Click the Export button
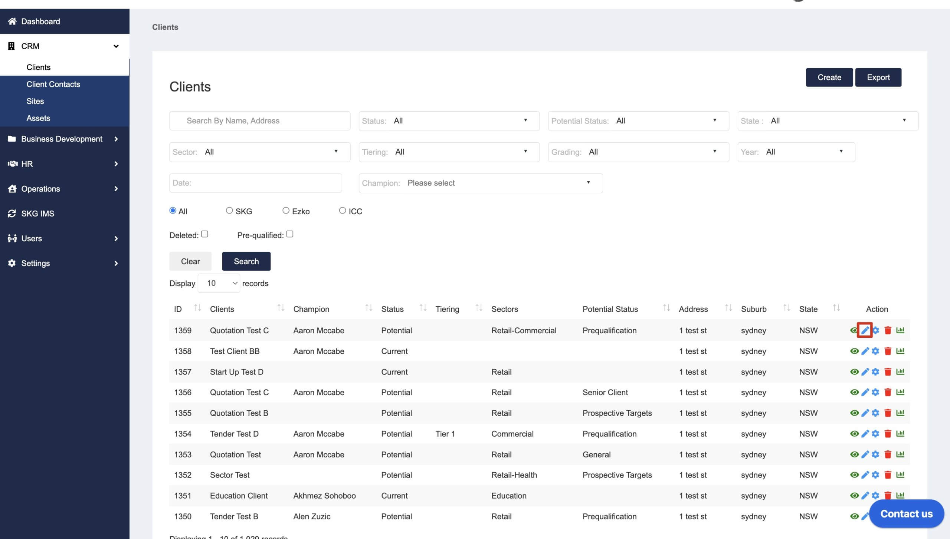The image size is (950, 539). click(878, 77)
